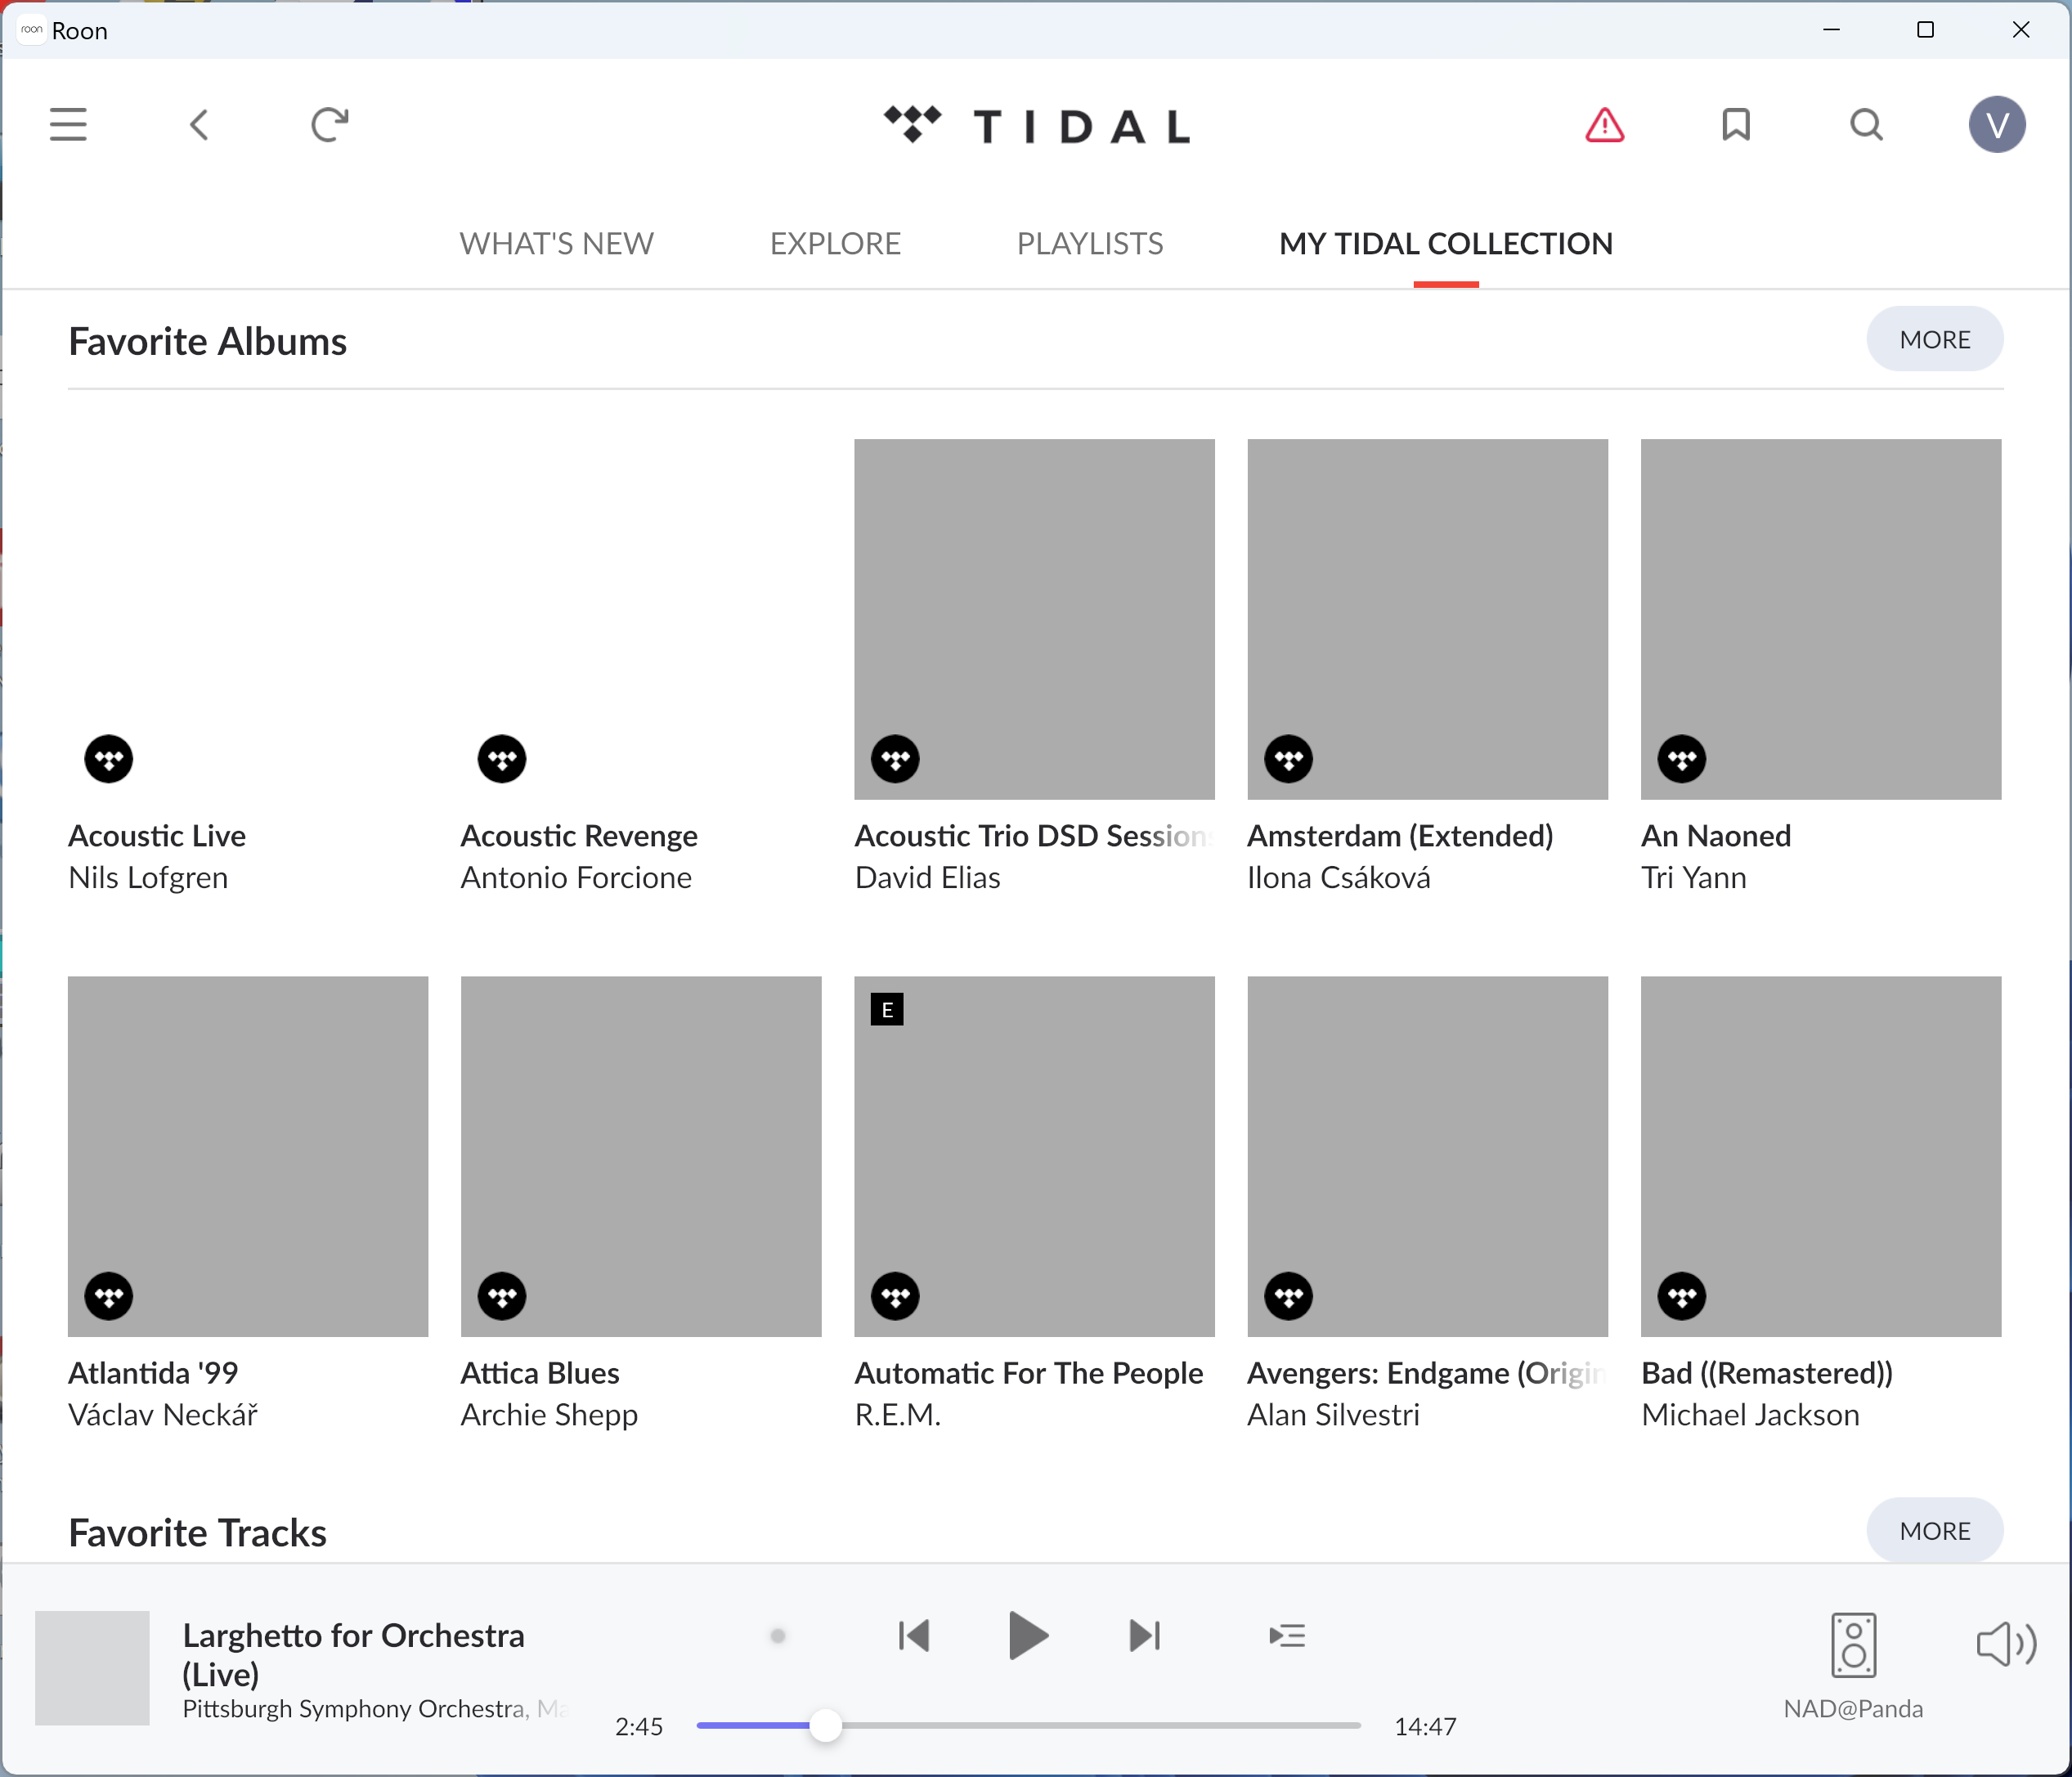
Task: Skip to the next track
Action: [1144, 1636]
